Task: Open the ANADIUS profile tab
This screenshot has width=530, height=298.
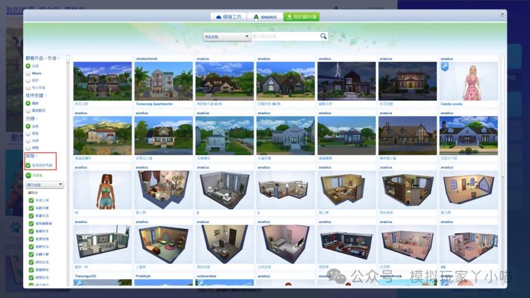Action: pos(265,17)
